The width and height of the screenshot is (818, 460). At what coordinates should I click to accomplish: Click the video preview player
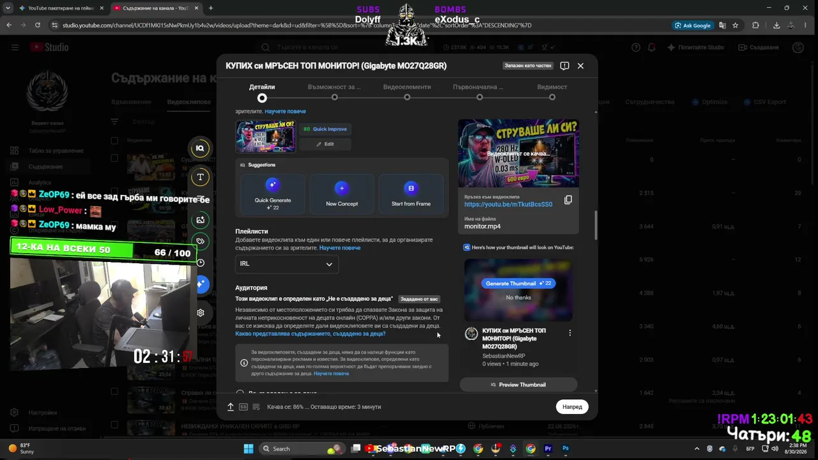tap(518, 153)
